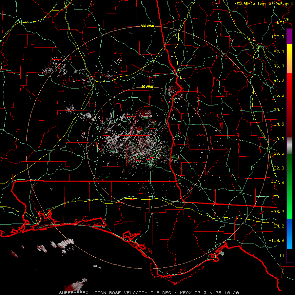295x295 pixels.
Task: Click the -47.6 velocity scale value
Action: (x=278, y=183)
